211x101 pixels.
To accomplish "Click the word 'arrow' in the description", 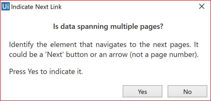I will (x=118, y=55).
